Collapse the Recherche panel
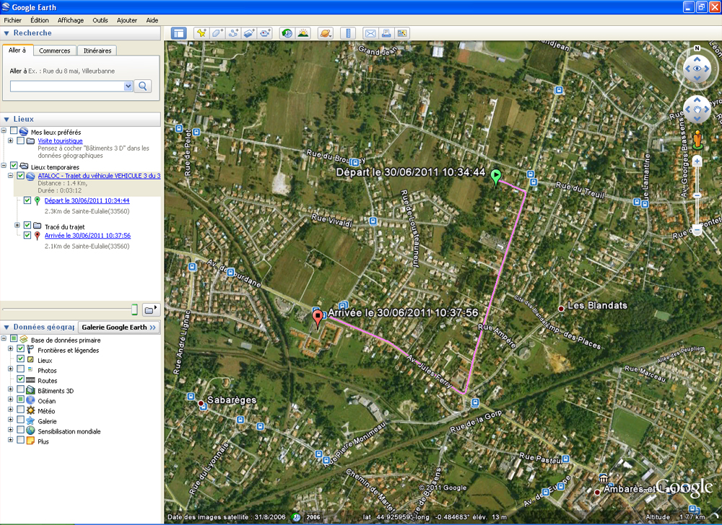722x525 pixels. tap(6, 33)
